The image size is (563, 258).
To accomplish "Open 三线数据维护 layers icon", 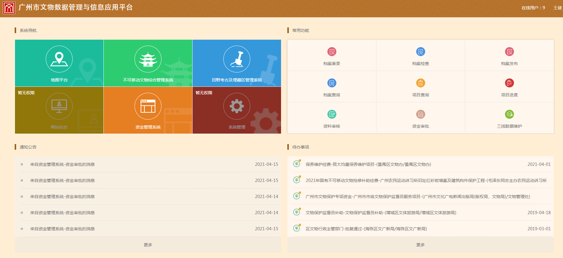I will click(509, 114).
